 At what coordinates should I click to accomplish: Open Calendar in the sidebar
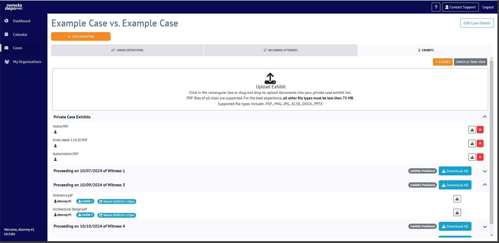20,34
